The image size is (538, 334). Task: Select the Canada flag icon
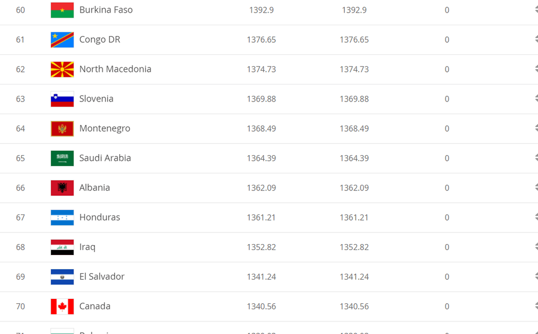[x=62, y=306]
